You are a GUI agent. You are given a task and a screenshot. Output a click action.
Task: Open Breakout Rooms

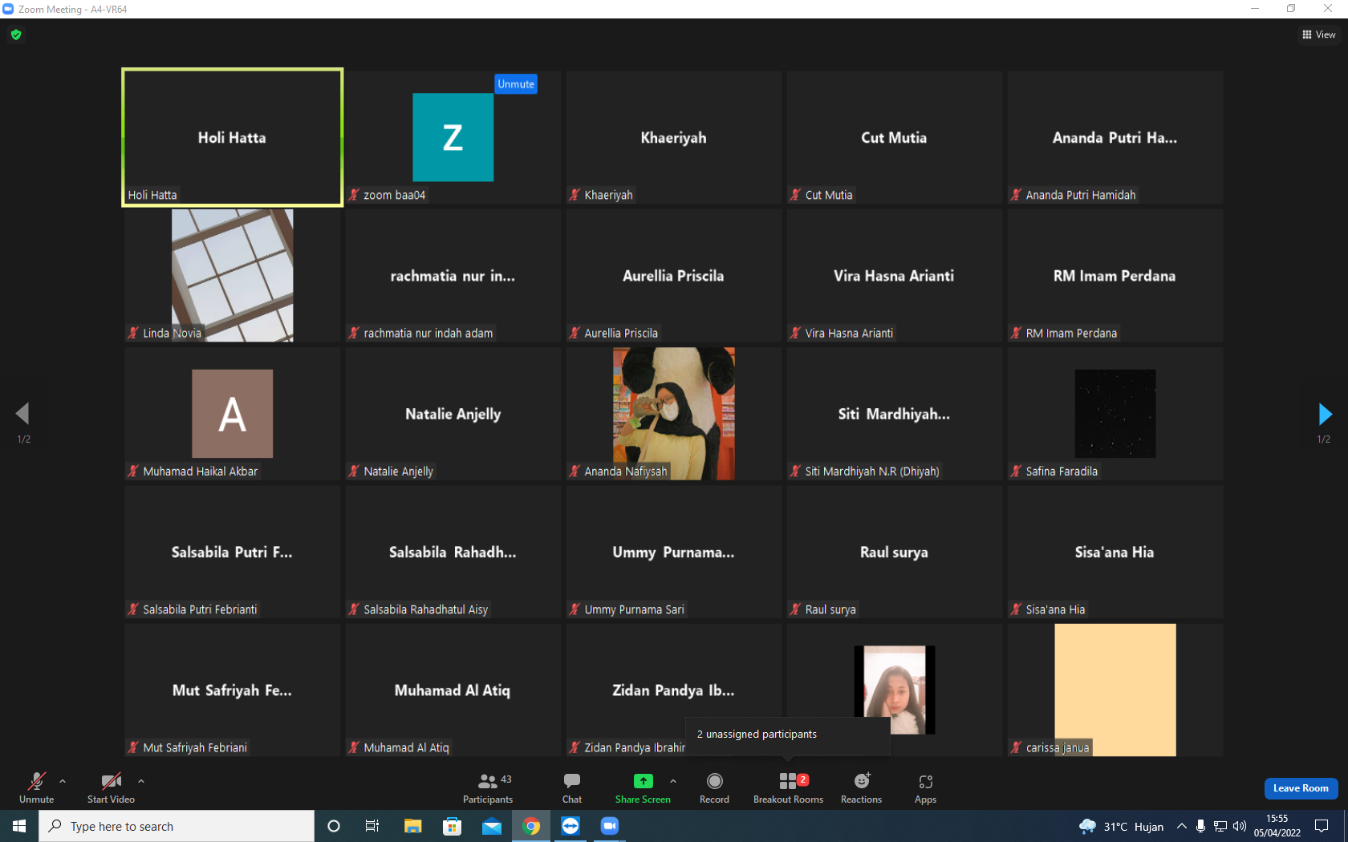(788, 788)
